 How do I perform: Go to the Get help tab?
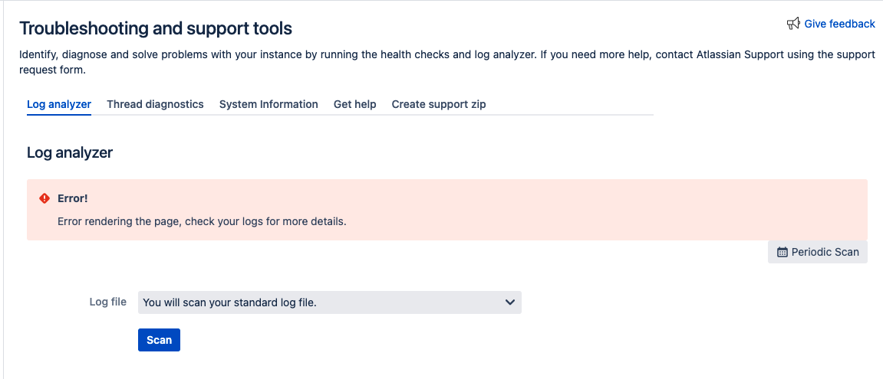[x=354, y=104]
